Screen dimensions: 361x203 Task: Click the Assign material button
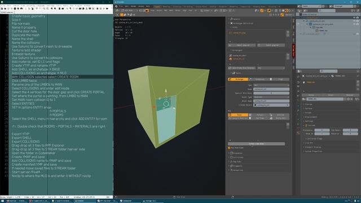tap(311, 95)
